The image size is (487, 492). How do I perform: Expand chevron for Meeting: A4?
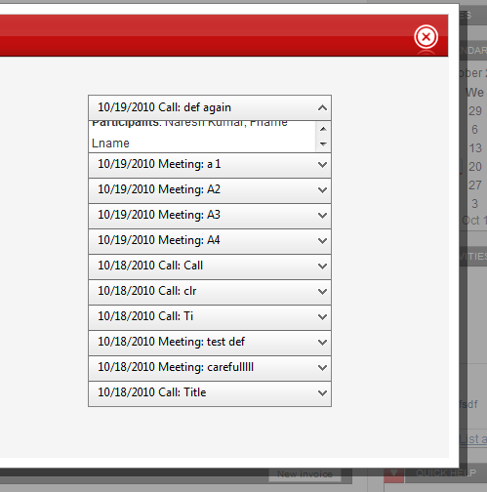(x=322, y=241)
